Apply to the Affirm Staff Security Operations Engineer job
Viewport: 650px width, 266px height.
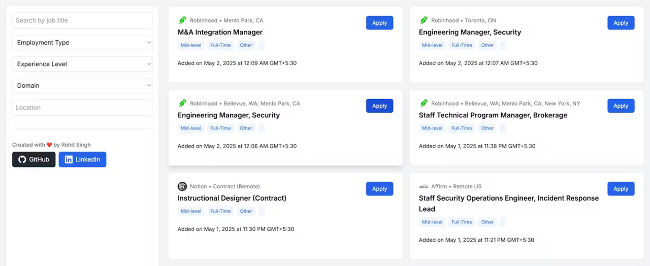621,189
